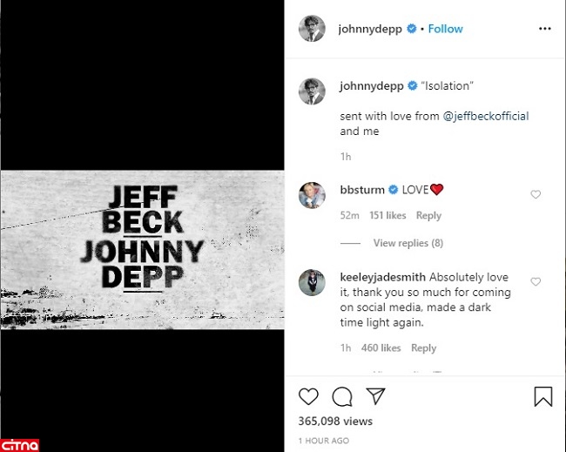This screenshot has height=452, width=566.
Task: Share post via paper plane icon
Action: pos(375,397)
